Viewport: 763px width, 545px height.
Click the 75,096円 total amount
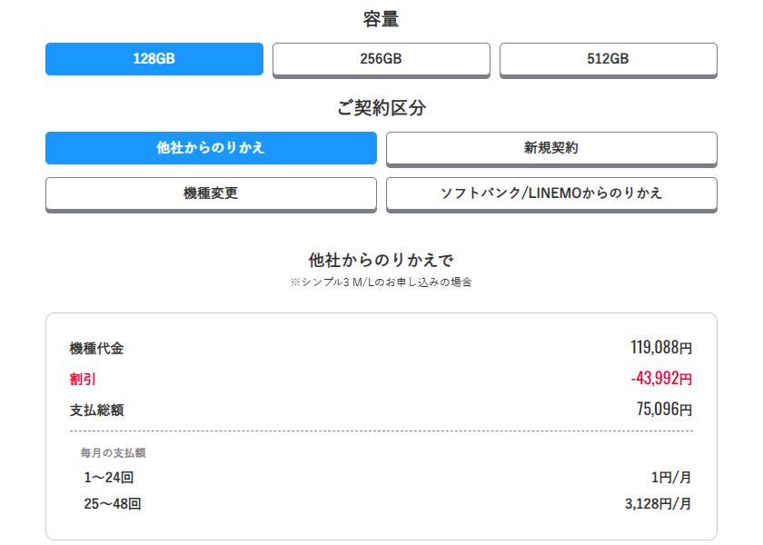(x=664, y=409)
